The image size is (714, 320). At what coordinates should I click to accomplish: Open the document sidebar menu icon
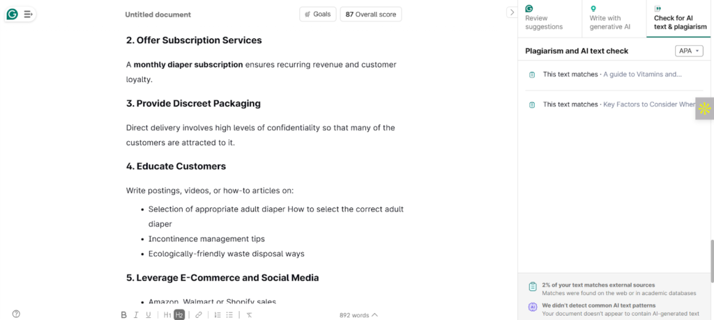tap(28, 14)
